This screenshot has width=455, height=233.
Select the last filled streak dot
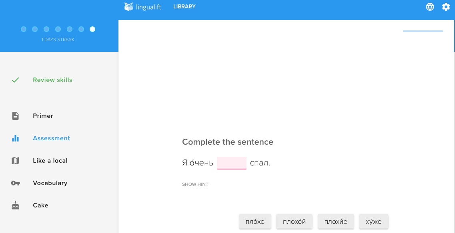click(x=92, y=29)
